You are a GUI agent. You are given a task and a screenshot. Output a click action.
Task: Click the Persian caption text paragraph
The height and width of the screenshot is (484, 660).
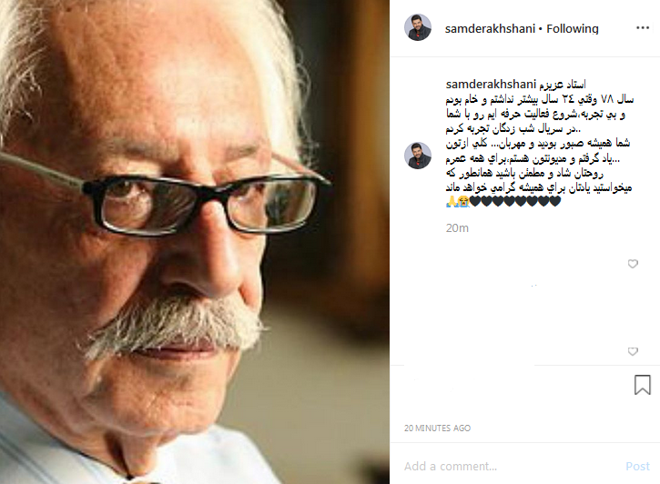(x=540, y=143)
